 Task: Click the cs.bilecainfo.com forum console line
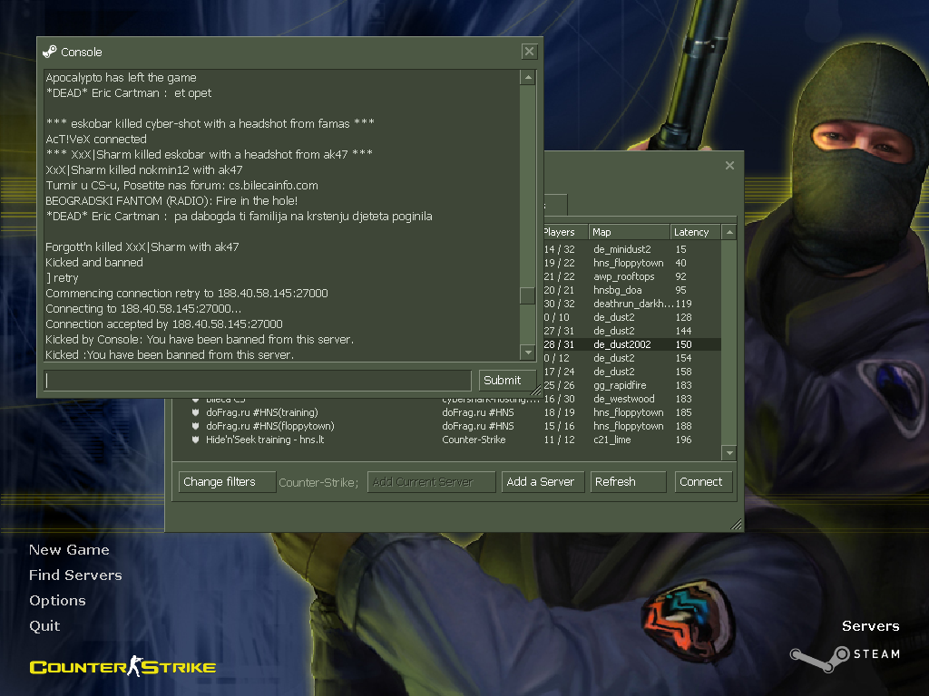click(x=181, y=185)
